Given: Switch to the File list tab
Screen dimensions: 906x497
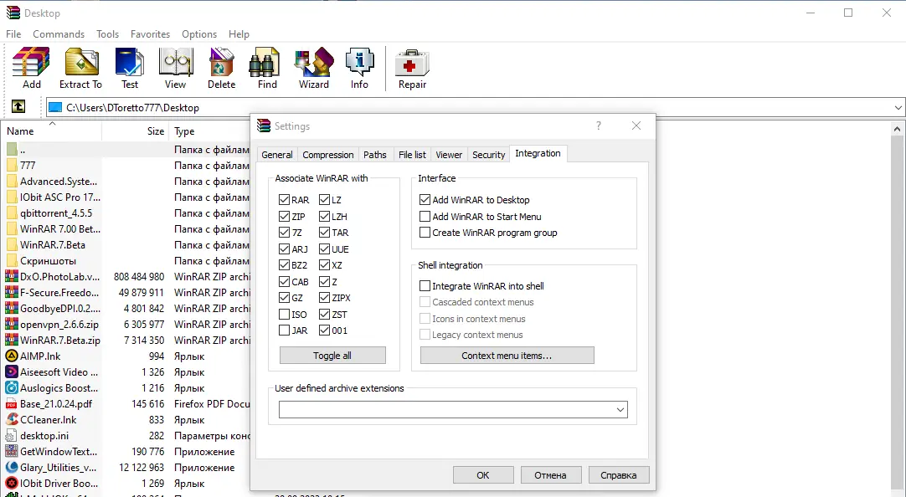Looking at the screenshot, I should 412,155.
